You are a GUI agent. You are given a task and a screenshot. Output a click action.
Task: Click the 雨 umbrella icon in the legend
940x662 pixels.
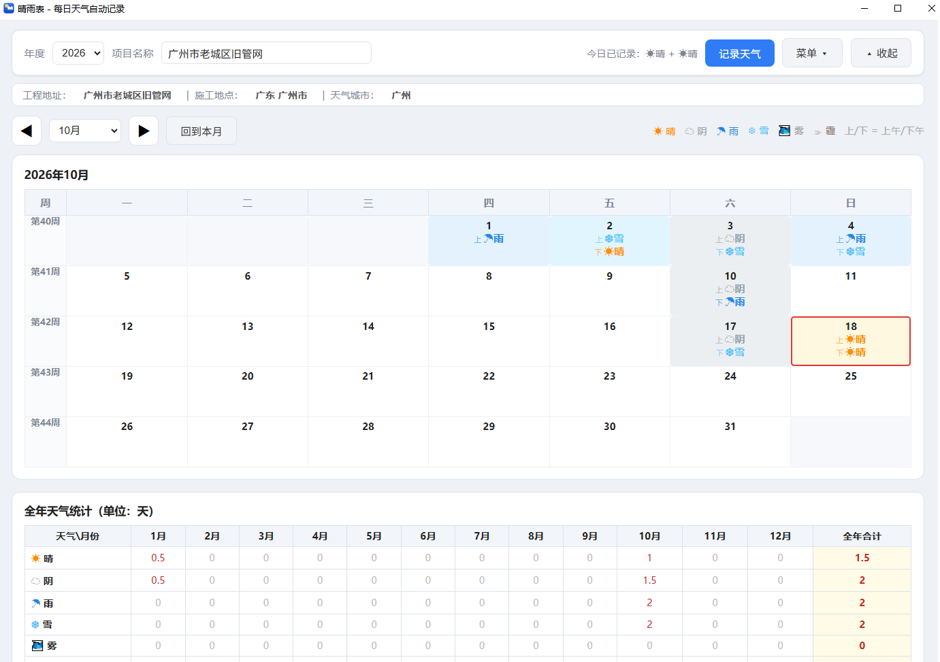pos(721,131)
